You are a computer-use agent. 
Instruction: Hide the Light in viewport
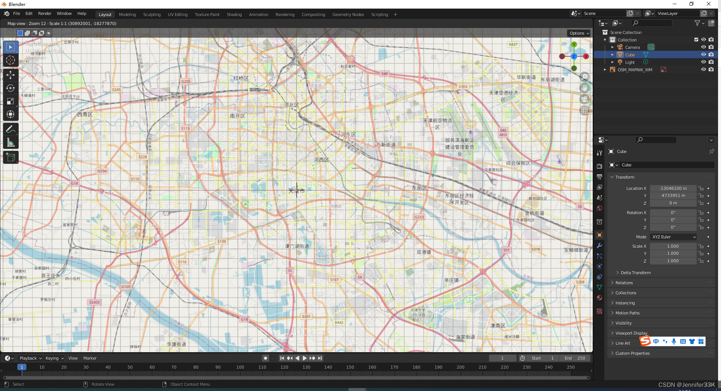[x=703, y=62]
